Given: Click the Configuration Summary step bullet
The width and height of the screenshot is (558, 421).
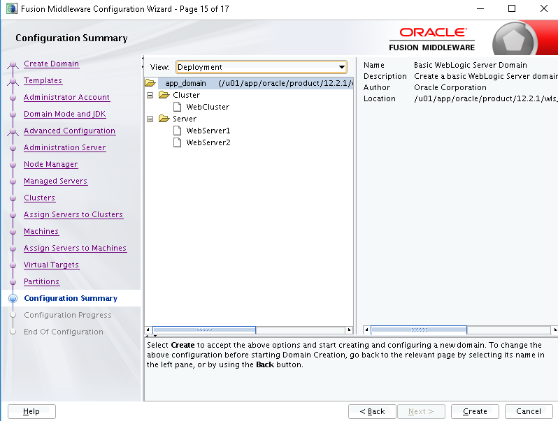Looking at the screenshot, I should tap(13, 298).
